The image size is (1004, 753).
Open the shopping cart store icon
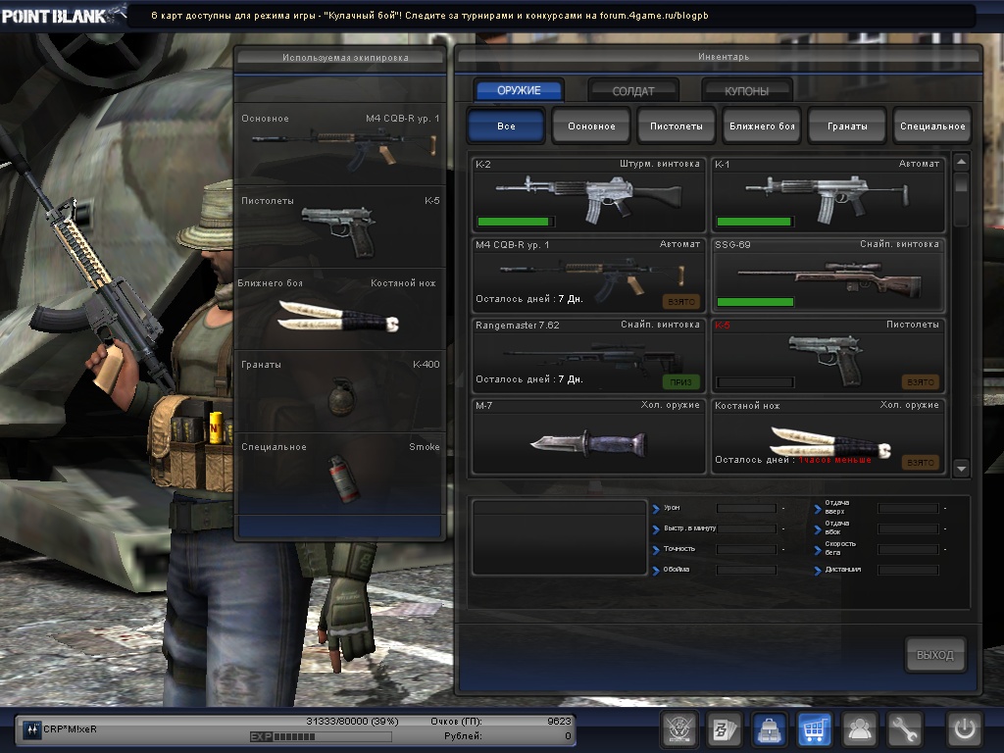click(814, 729)
